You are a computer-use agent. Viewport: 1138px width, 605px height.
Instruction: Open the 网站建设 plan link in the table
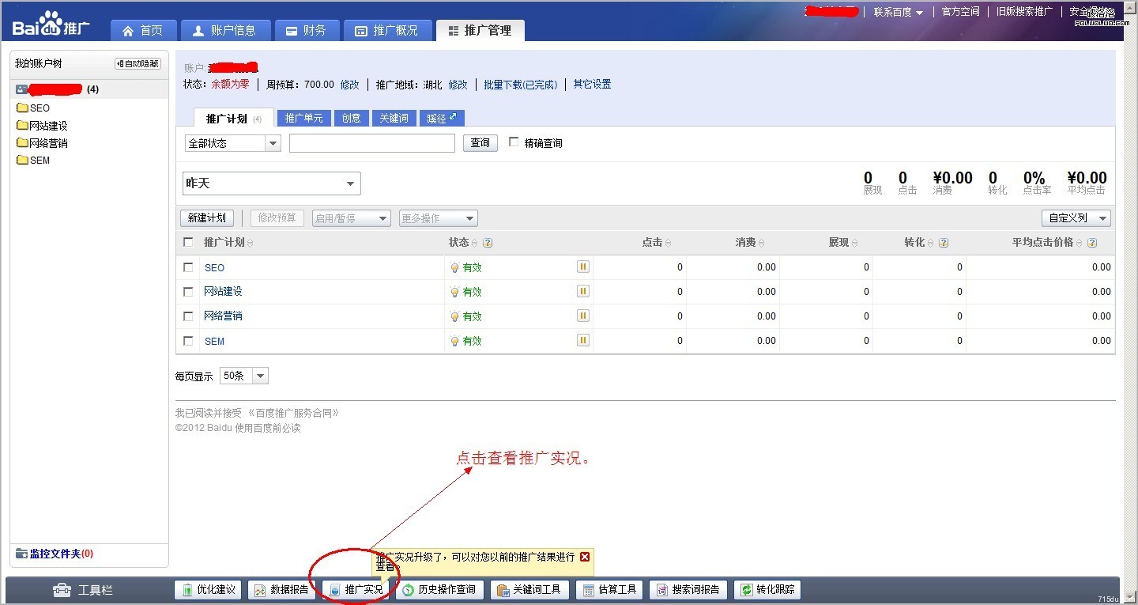click(x=223, y=292)
